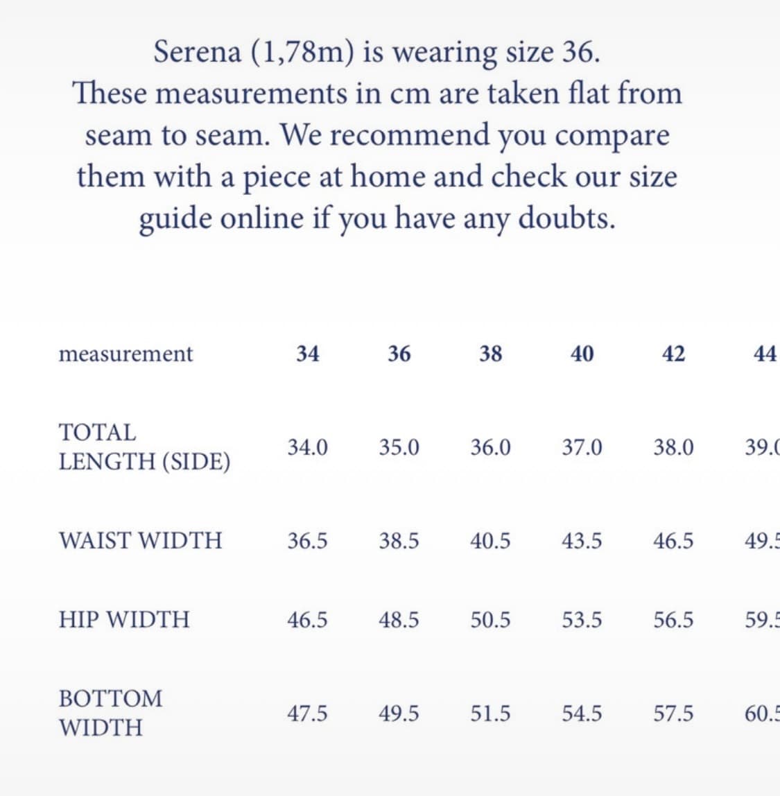
Task: Click the WAIST WIDTH row label
Action: coord(141,539)
